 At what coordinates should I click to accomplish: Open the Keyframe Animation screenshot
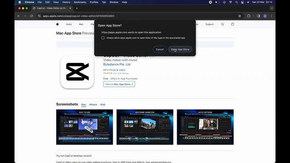pos(145,127)
